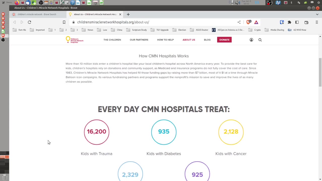Select the About Us Children's Miracle Network tab
This screenshot has width=322, height=181.
click(x=94, y=14)
